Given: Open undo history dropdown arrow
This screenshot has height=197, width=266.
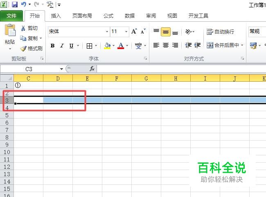Looking at the screenshot, I should [29, 4].
